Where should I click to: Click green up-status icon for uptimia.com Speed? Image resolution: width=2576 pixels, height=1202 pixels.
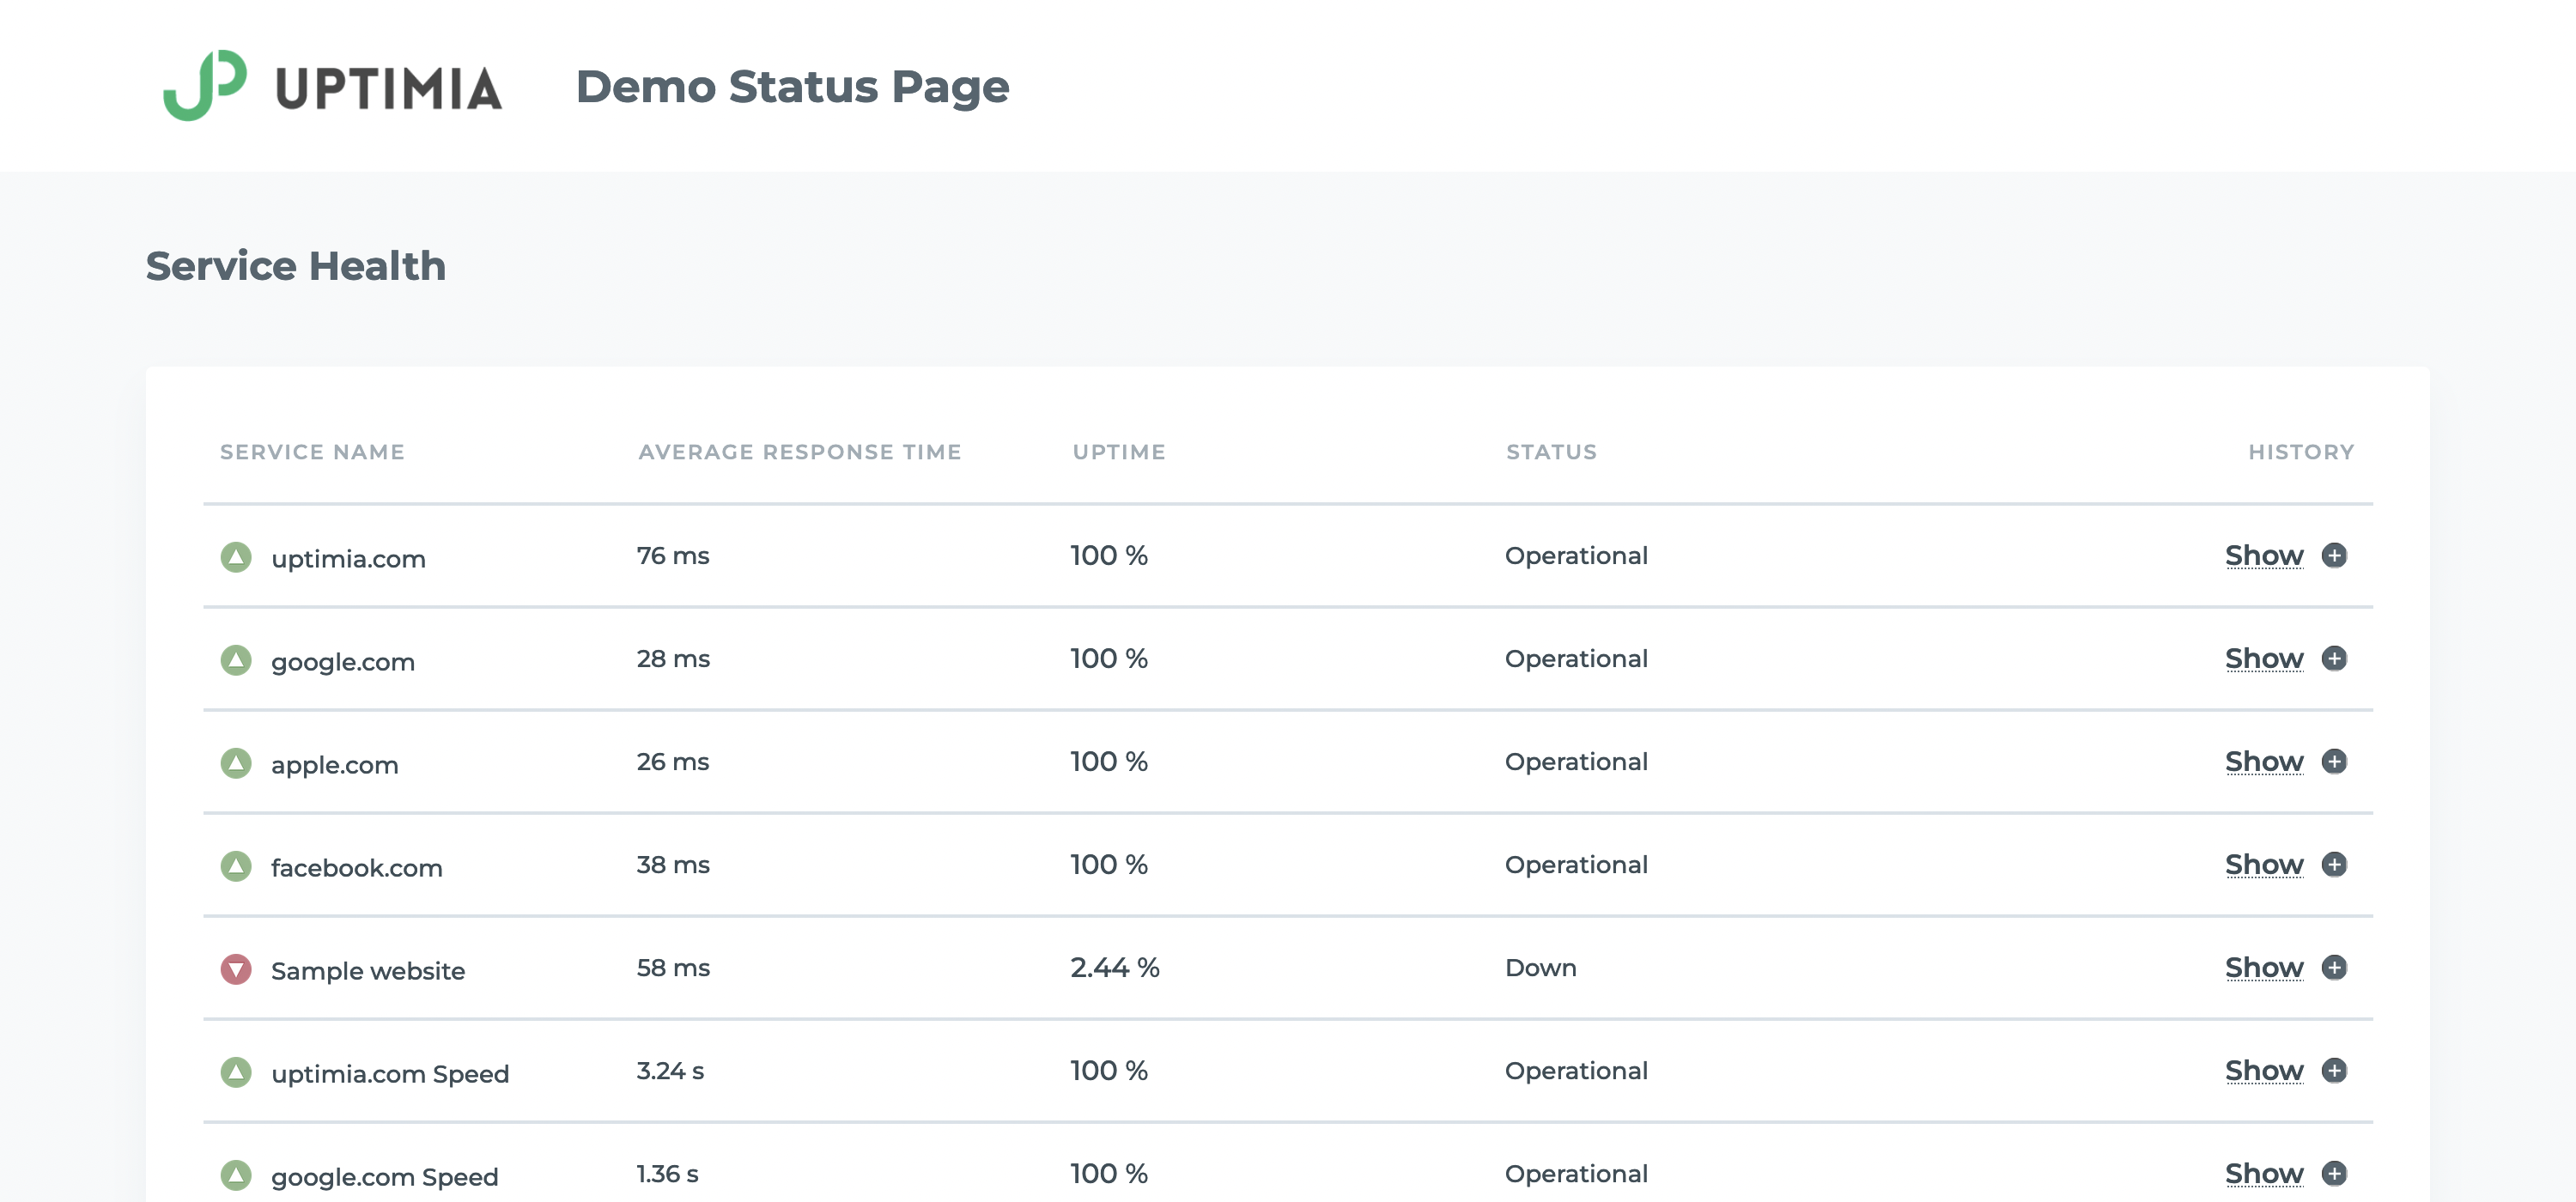click(236, 1072)
